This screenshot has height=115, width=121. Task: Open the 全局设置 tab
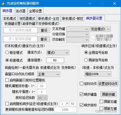[36, 11]
